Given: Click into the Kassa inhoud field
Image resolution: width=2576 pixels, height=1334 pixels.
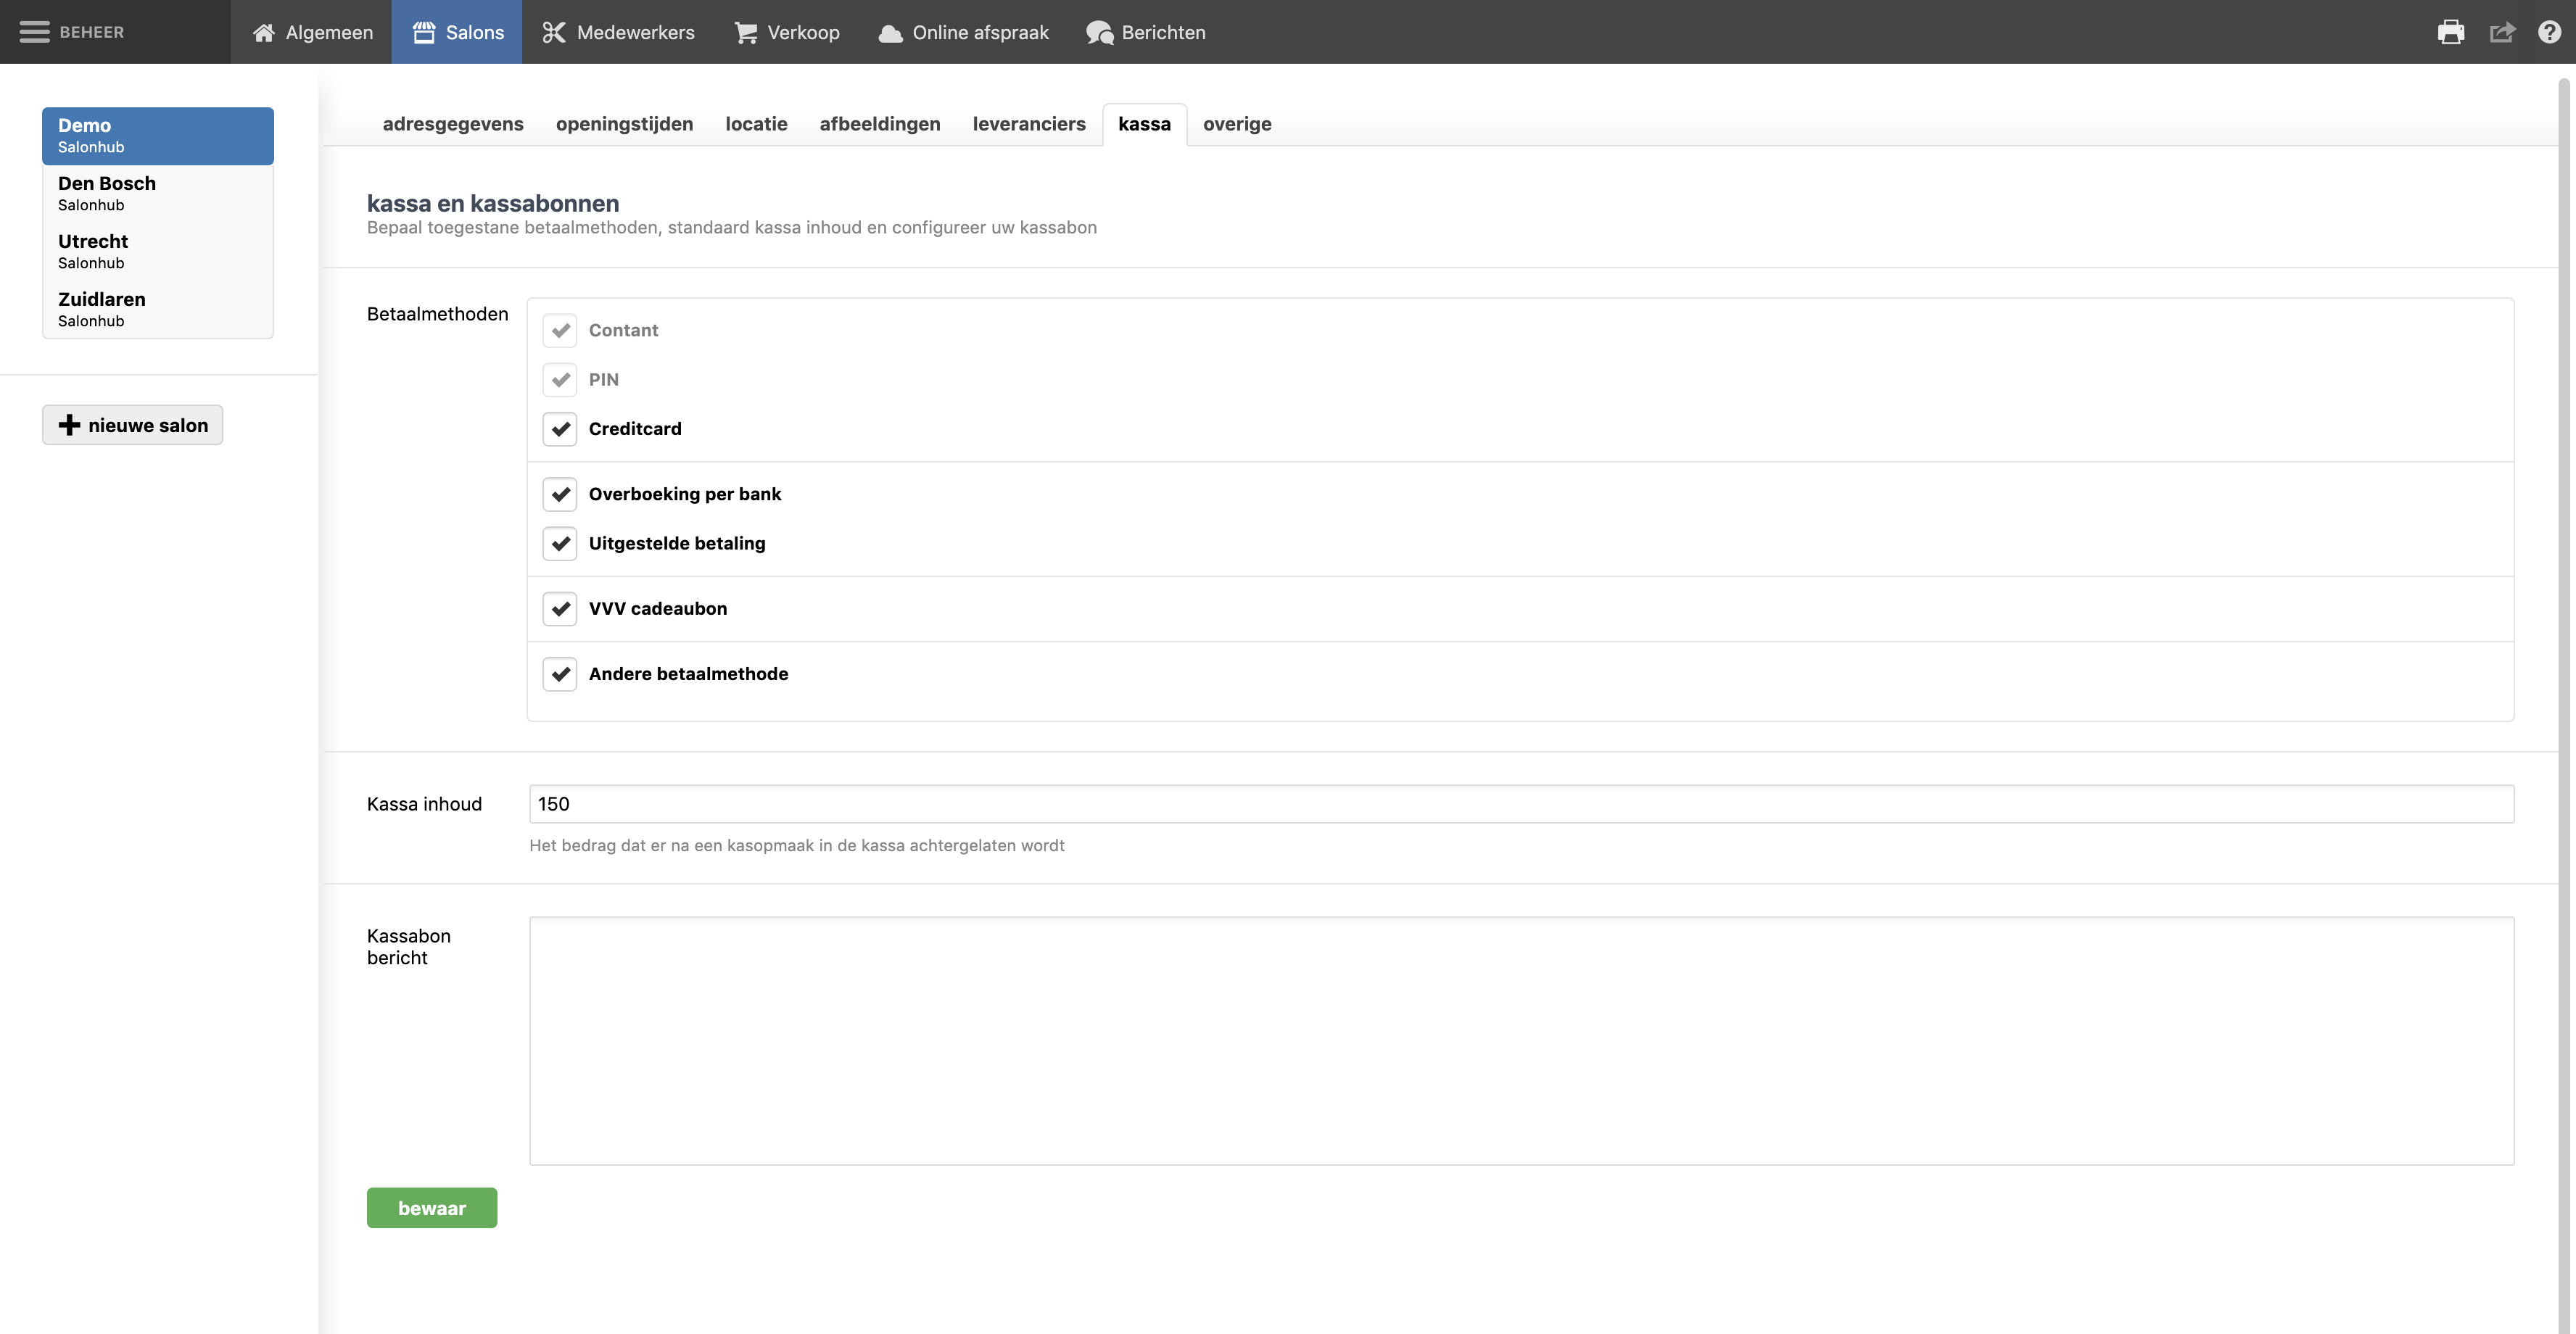Looking at the screenshot, I should (1521, 804).
